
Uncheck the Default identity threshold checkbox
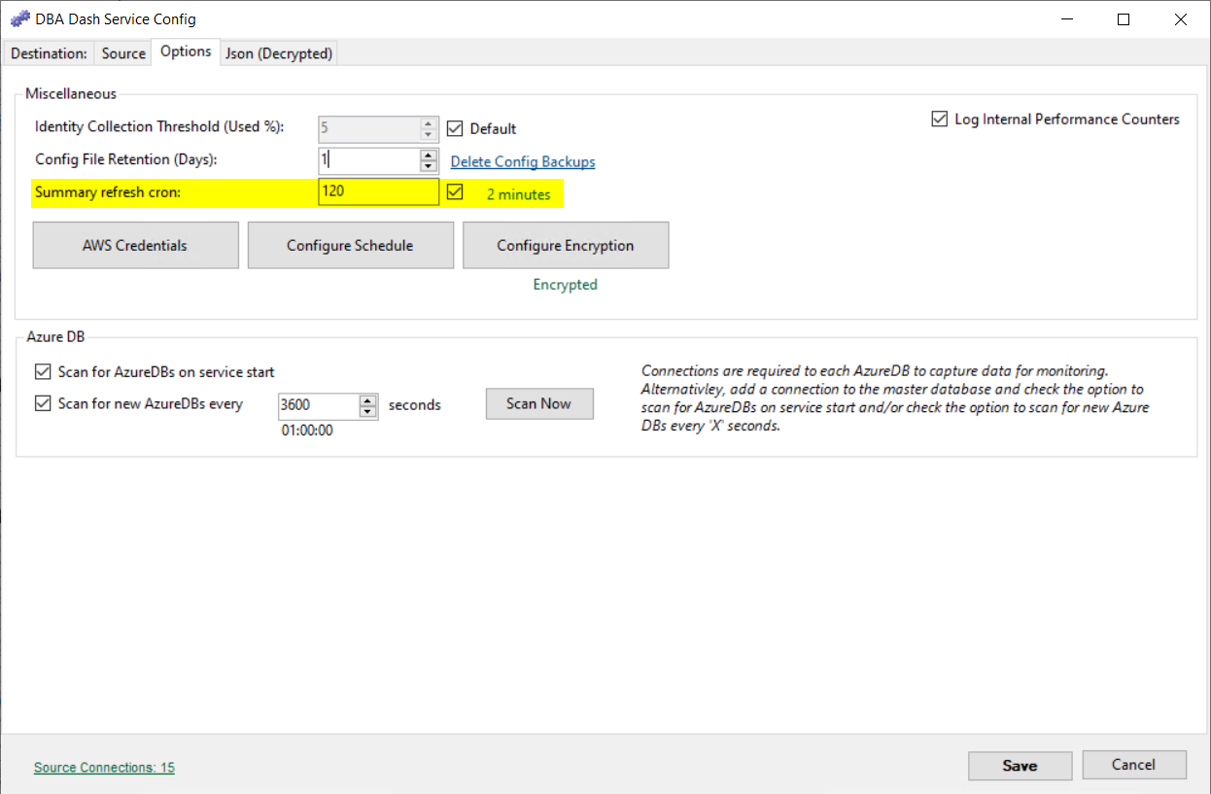click(456, 127)
